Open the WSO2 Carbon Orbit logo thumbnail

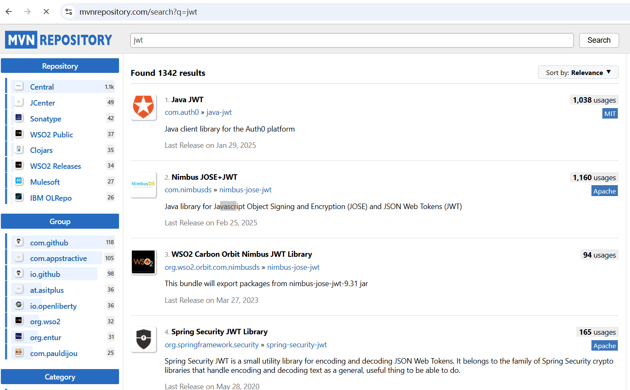tap(144, 262)
